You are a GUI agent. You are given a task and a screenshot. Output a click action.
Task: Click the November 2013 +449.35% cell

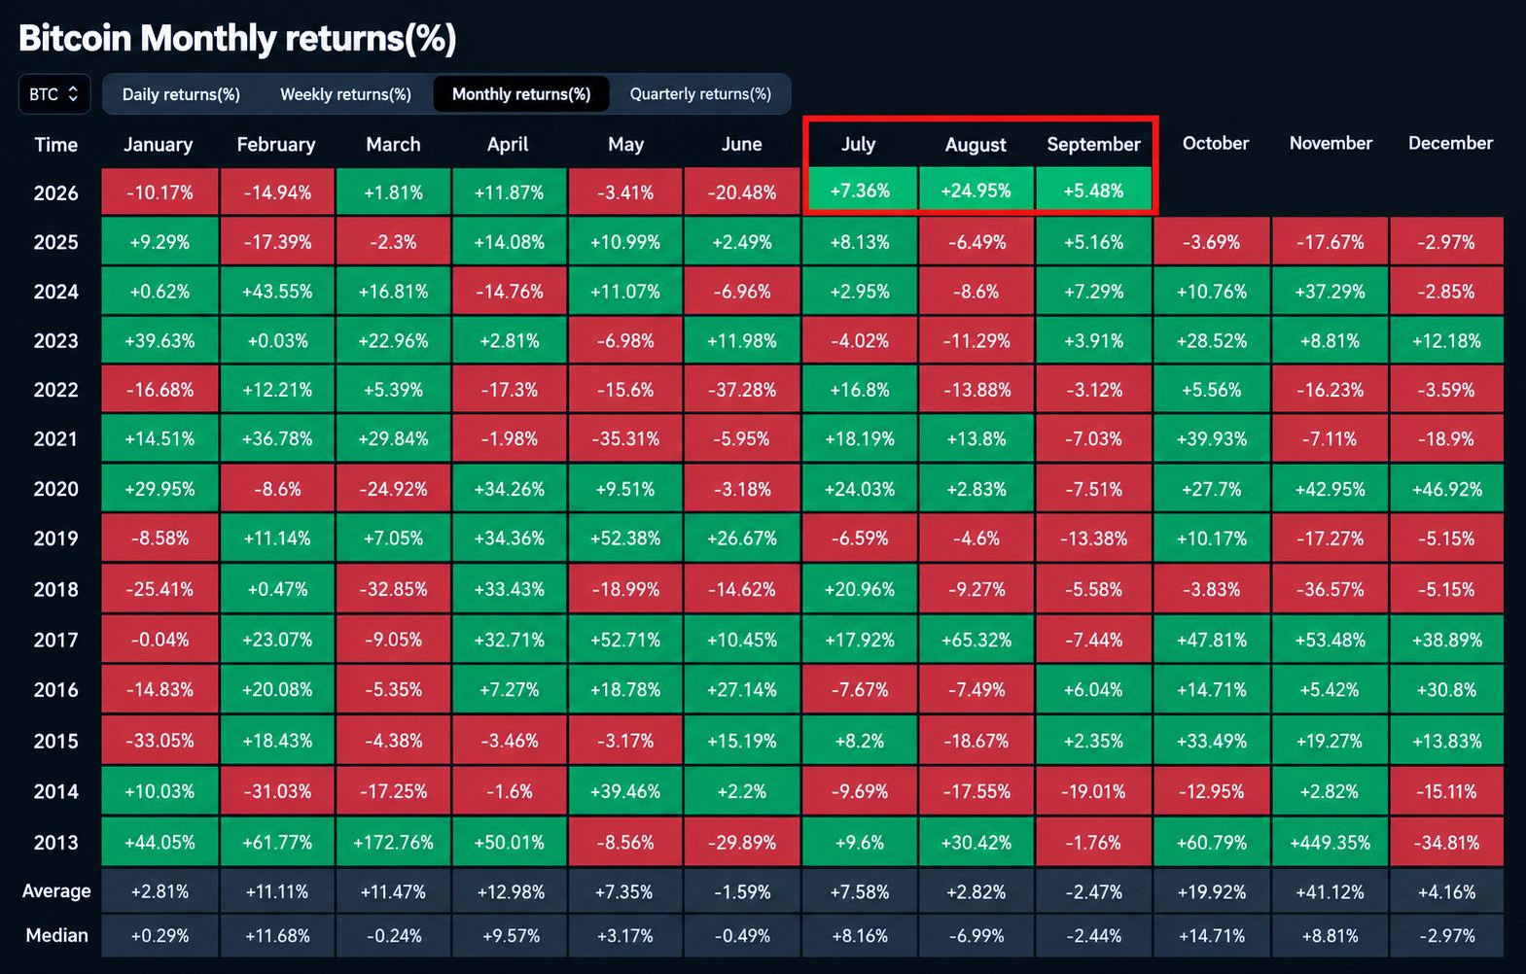point(1330,842)
